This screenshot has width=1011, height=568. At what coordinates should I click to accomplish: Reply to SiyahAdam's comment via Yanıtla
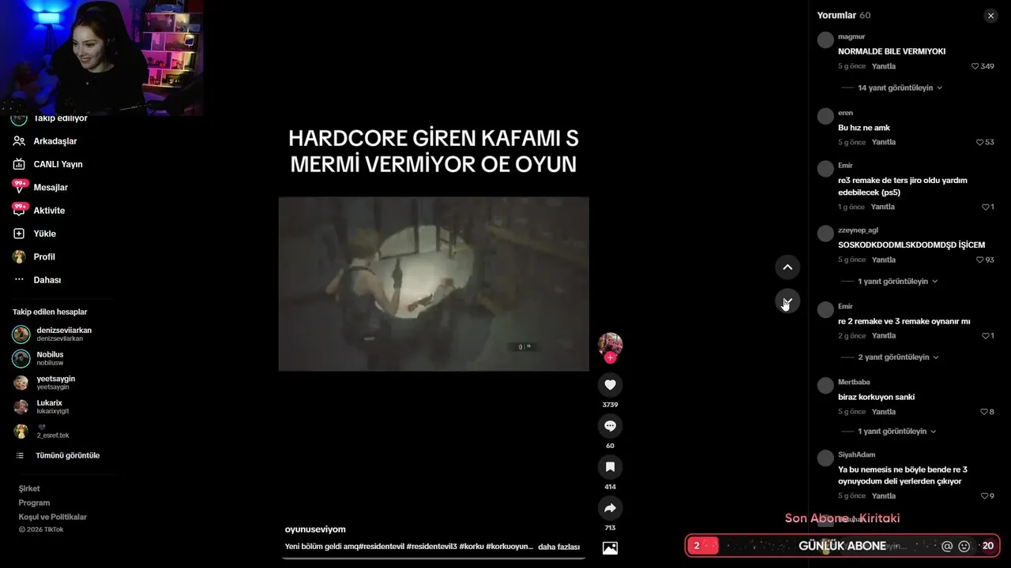[x=884, y=495]
